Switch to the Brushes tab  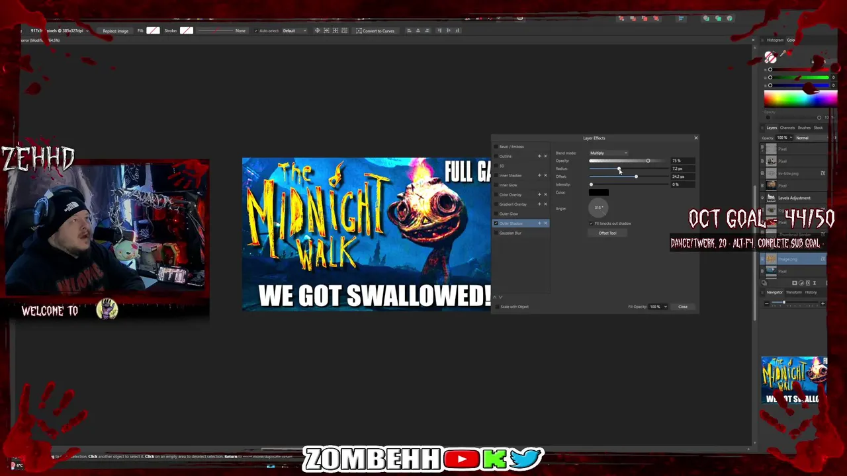click(x=804, y=128)
